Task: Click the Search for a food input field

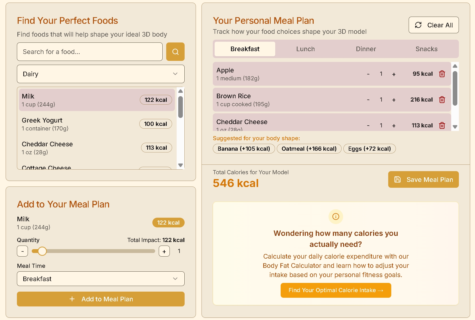Action: click(90, 52)
